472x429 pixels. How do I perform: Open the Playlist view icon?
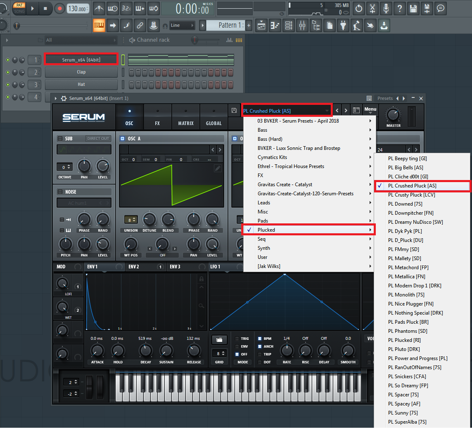261,26
